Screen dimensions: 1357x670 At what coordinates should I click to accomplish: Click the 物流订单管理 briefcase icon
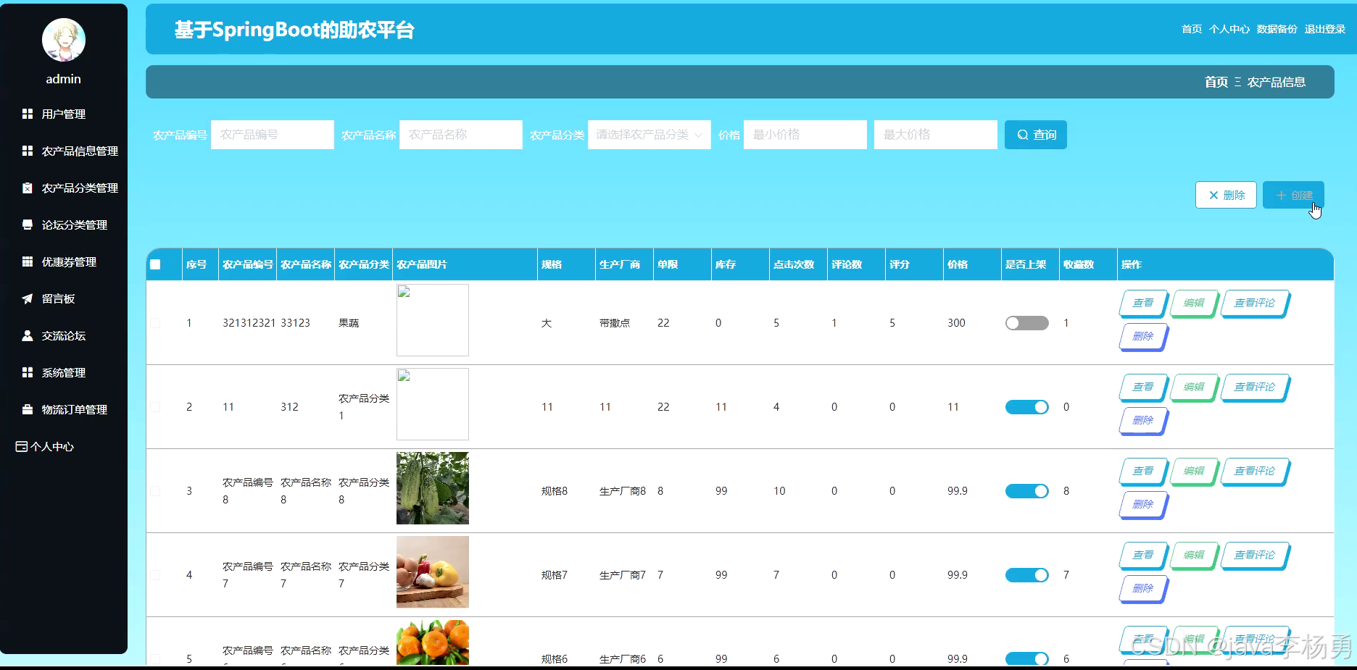tap(28, 409)
